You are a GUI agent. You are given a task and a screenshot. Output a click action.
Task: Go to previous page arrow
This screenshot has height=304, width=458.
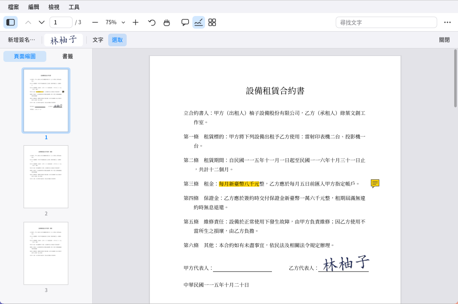[x=28, y=22]
